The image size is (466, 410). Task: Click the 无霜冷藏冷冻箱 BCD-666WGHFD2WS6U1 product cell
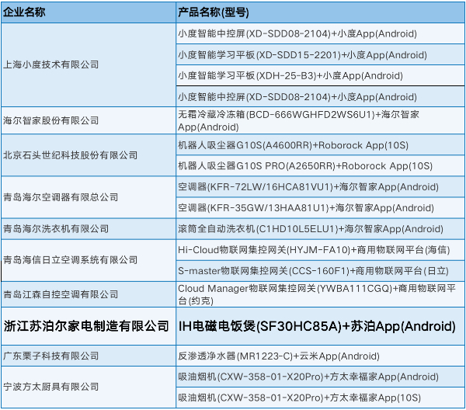tap(298, 120)
